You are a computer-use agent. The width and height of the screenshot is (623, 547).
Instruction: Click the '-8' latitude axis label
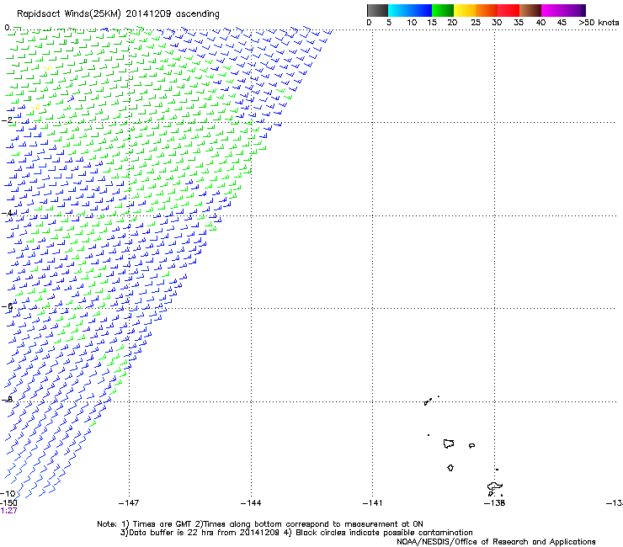[x=7, y=400]
